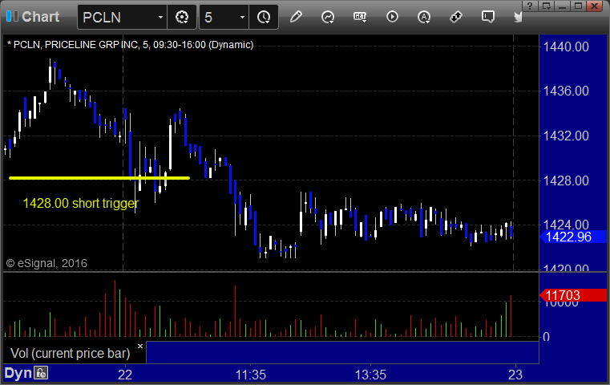Open the time template clock icon
This screenshot has width=610, height=385.
click(x=264, y=17)
